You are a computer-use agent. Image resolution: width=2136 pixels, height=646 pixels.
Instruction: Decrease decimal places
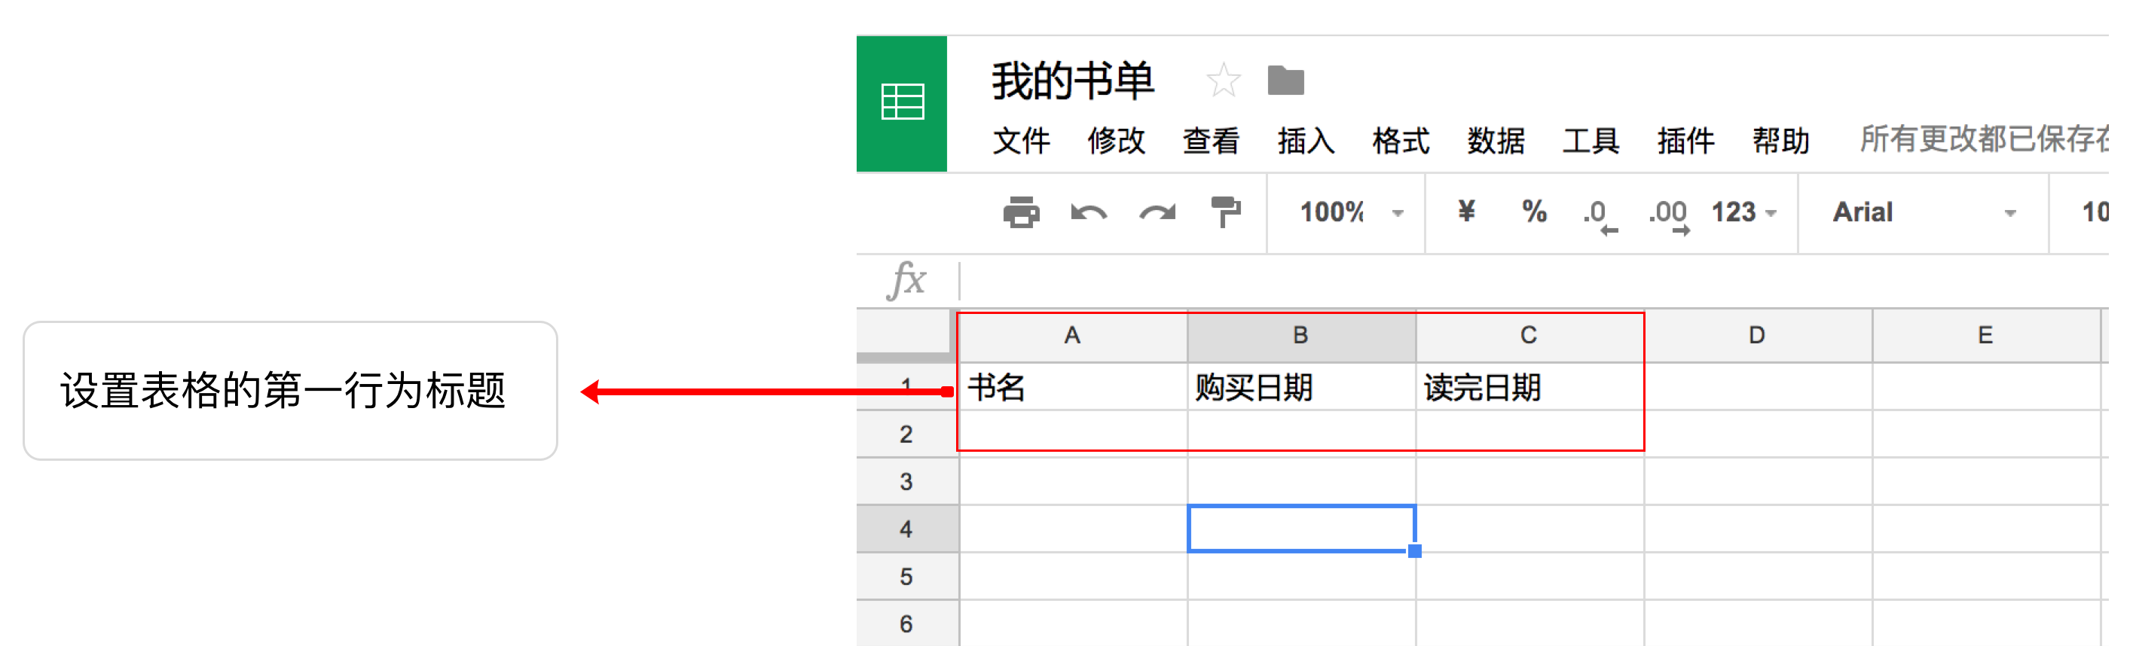[1599, 215]
